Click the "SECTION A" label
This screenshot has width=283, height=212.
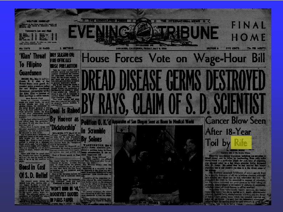[213, 48]
